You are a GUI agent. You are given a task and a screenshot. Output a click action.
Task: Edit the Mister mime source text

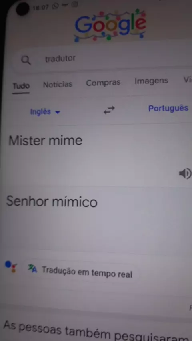[45, 141]
